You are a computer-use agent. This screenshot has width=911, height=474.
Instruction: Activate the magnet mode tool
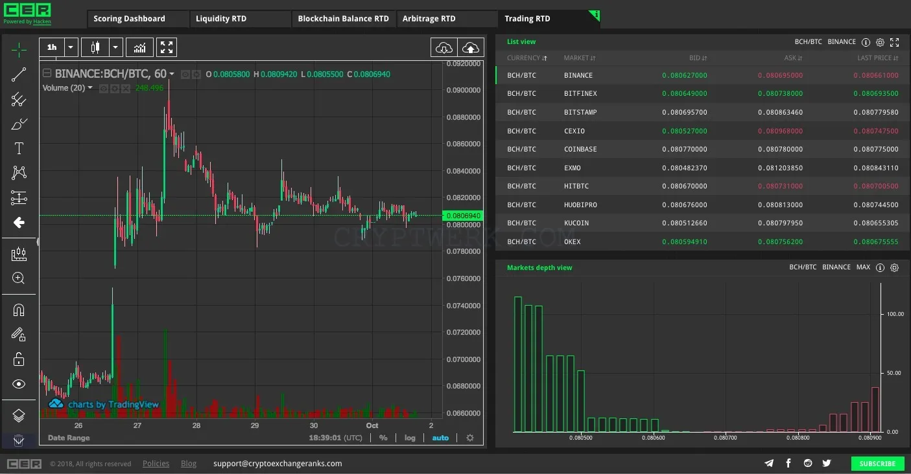[x=19, y=310]
